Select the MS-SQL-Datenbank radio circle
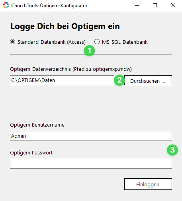Viewport: 182px width, 201px height. point(97,42)
